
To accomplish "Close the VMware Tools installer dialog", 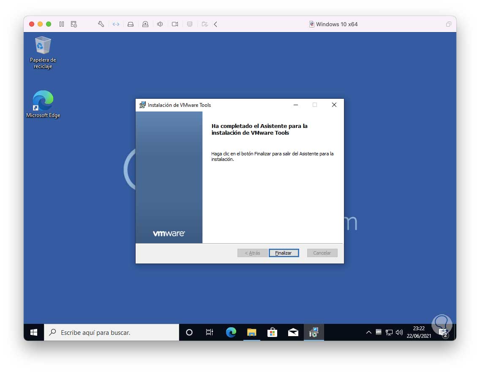I will [x=334, y=105].
